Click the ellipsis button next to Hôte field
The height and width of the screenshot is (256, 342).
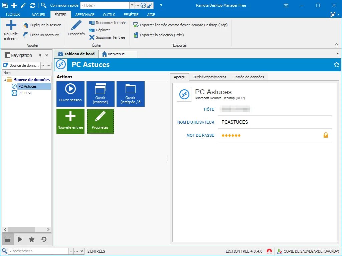point(137,5)
